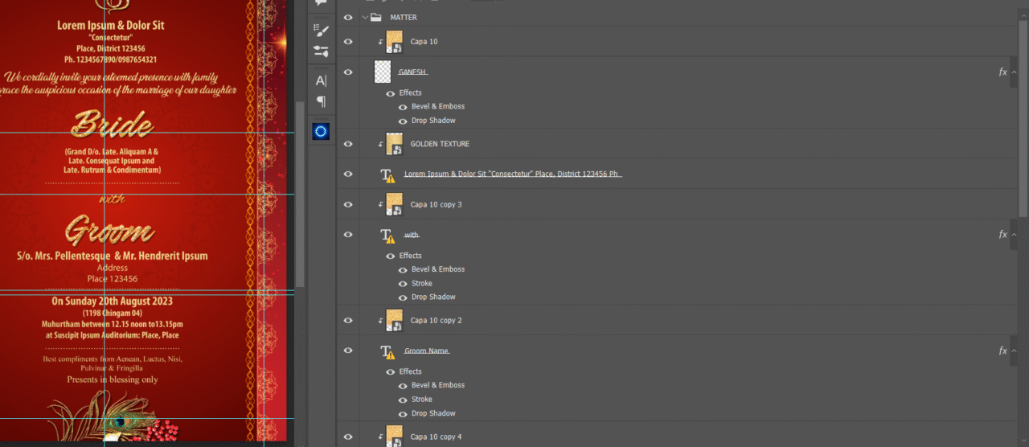The width and height of the screenshot is (1029, 447).
Task: Hide the GOLDEN TEXTURE layer
Action: tap(348, 144)
